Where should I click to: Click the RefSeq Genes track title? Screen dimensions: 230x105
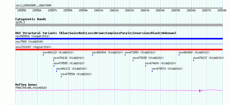point(26,85)
